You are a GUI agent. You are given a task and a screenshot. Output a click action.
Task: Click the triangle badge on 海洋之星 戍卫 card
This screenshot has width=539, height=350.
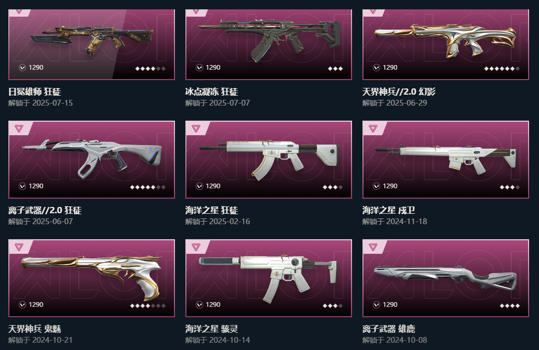click(x=373, y=128)
